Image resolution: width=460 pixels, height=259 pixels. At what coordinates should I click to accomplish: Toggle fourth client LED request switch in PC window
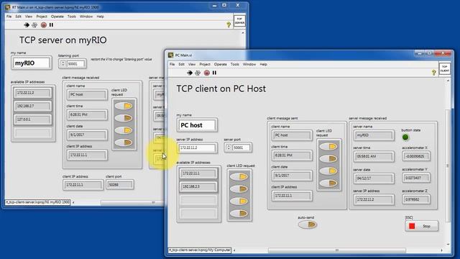pos(239,214)
